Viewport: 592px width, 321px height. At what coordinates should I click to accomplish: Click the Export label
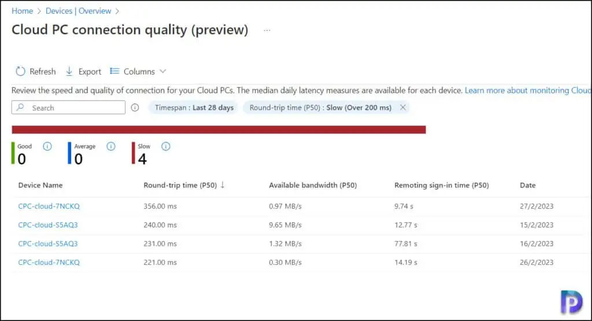point(90,71)
